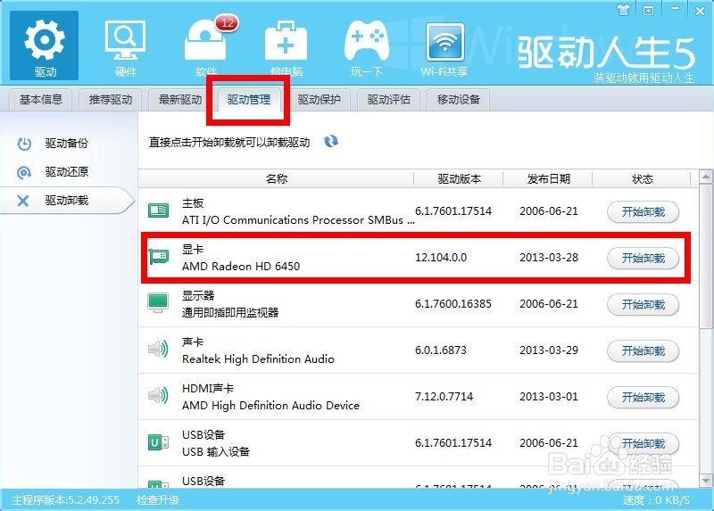Click the 驱动备份 power icon

[24, 144]
